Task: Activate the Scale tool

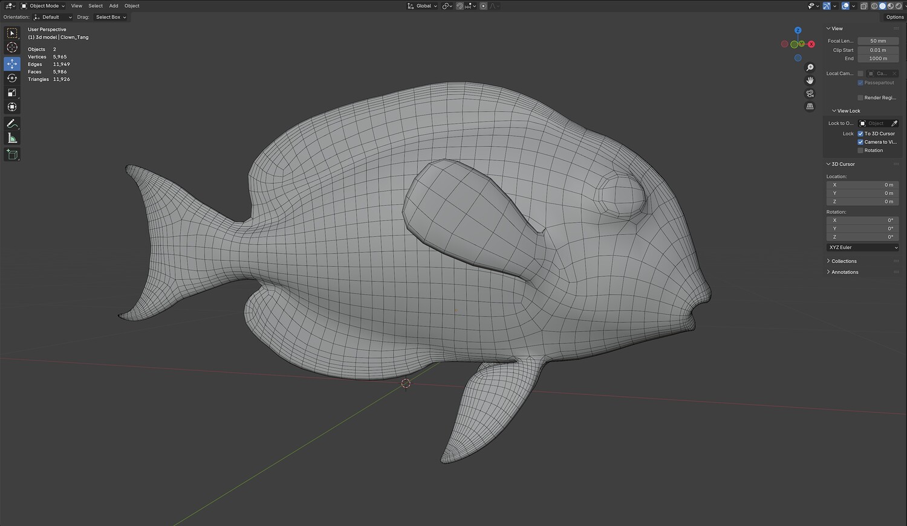Action: (x=12, y=92)
